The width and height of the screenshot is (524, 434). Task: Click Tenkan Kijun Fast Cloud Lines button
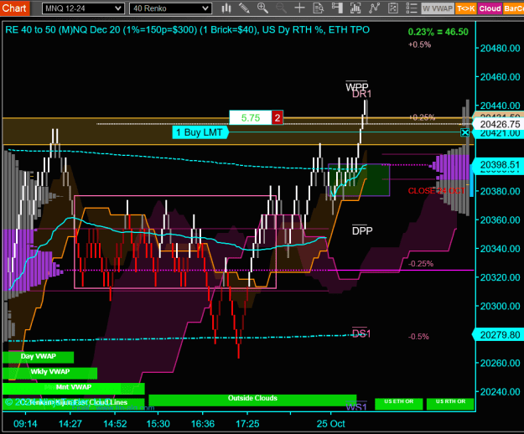(x=74, y=403)
